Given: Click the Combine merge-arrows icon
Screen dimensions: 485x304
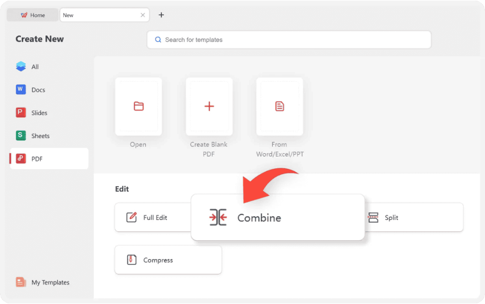Looking at the screenshot, I should (218, 217).
